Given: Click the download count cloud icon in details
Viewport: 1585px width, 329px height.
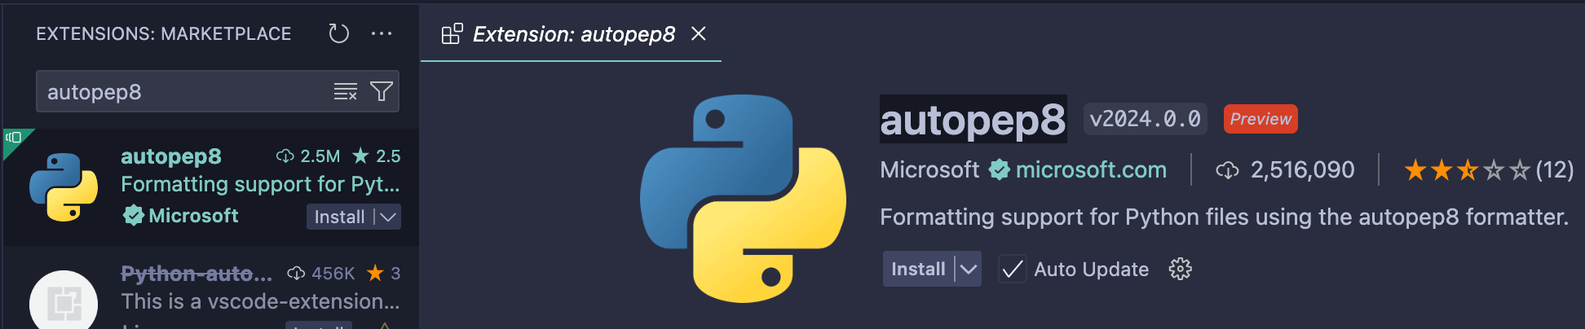Looking at the screenshot, I should [x=1227, y=170].
